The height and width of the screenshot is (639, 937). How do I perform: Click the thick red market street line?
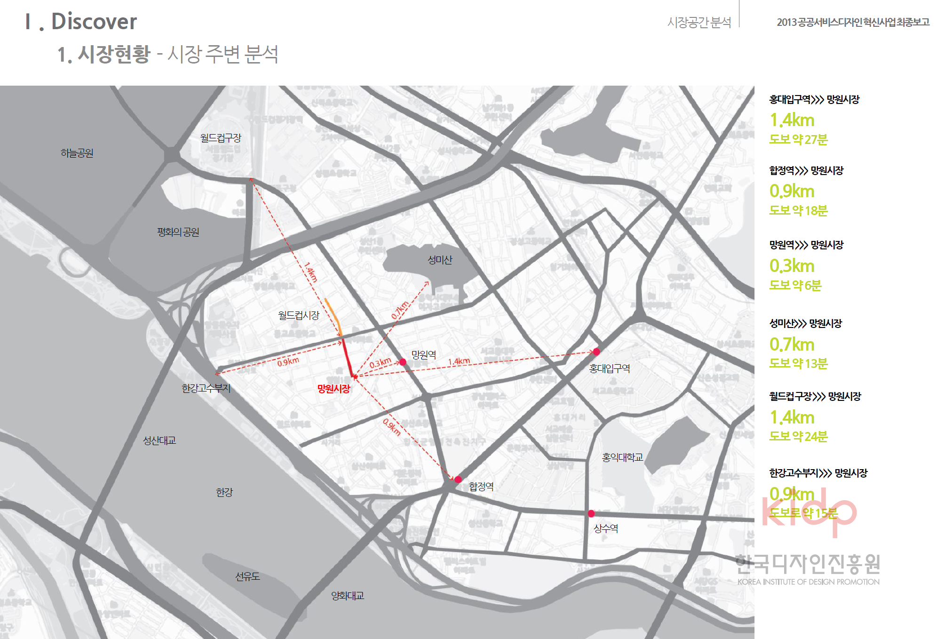348,358
